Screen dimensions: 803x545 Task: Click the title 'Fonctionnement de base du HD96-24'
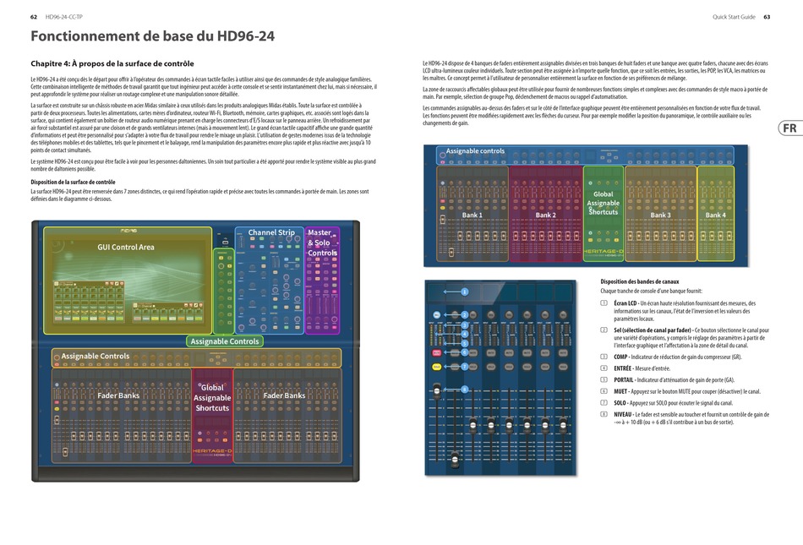pyautogui.click(x=153, y=35)
